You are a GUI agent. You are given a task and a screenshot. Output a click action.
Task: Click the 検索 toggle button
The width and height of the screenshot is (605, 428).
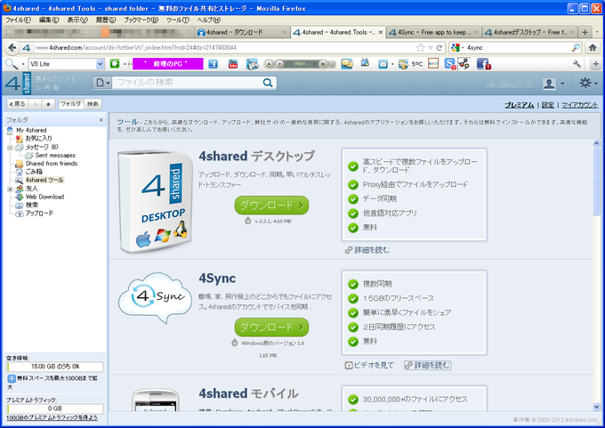point(93,104)
